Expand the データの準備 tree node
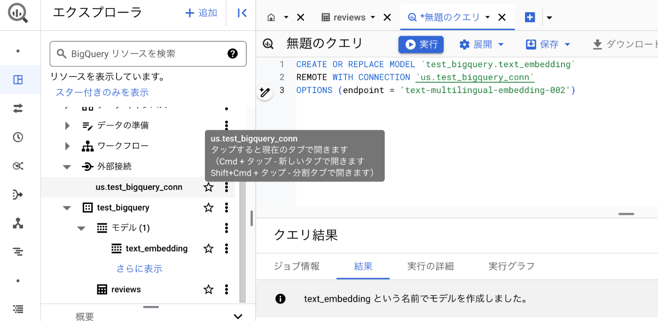 [x=67, y=125]
